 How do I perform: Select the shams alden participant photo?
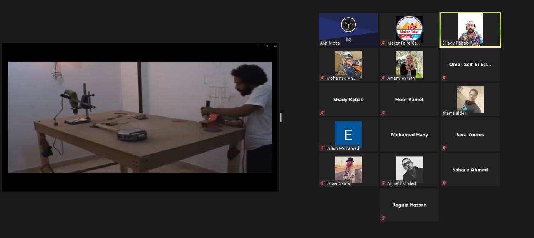[x=470, y=99]
